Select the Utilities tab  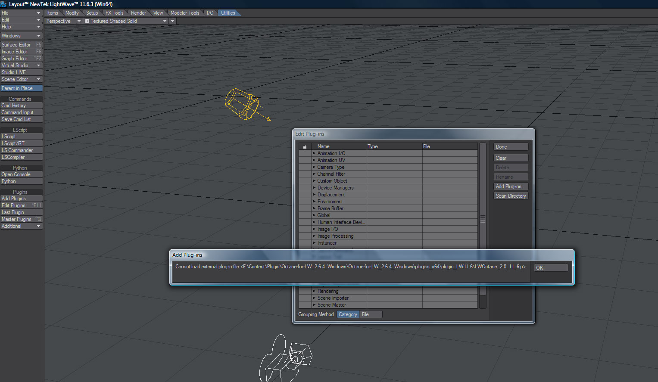pyautogui.click(x=228, y=13)
